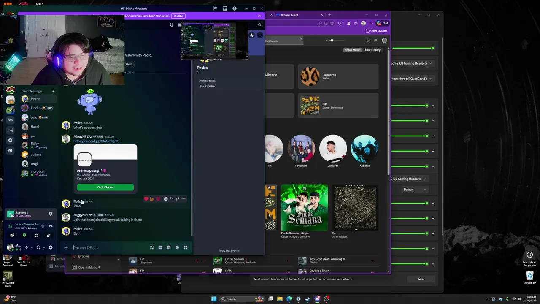Open the soundboard in voice panel

click(x=49, y=236)
